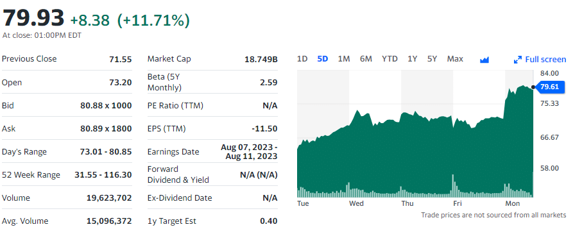This screenshot has height=236, width=582.
Task: Show the 5Y chart range
Action: (x=432, y=59)
